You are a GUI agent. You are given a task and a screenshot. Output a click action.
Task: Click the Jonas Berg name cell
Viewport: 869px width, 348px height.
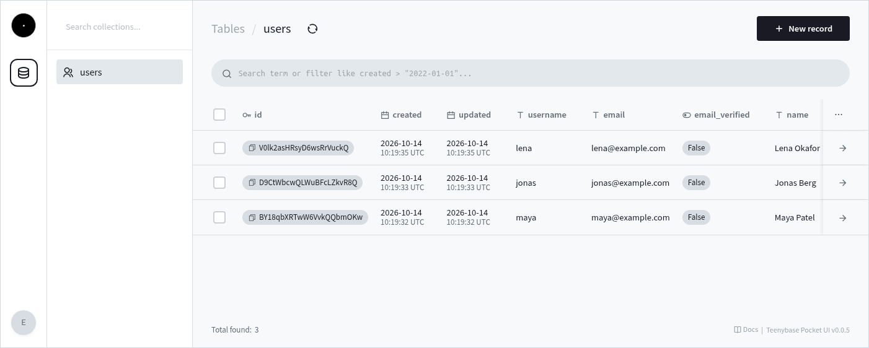click(x=795, y=183)
